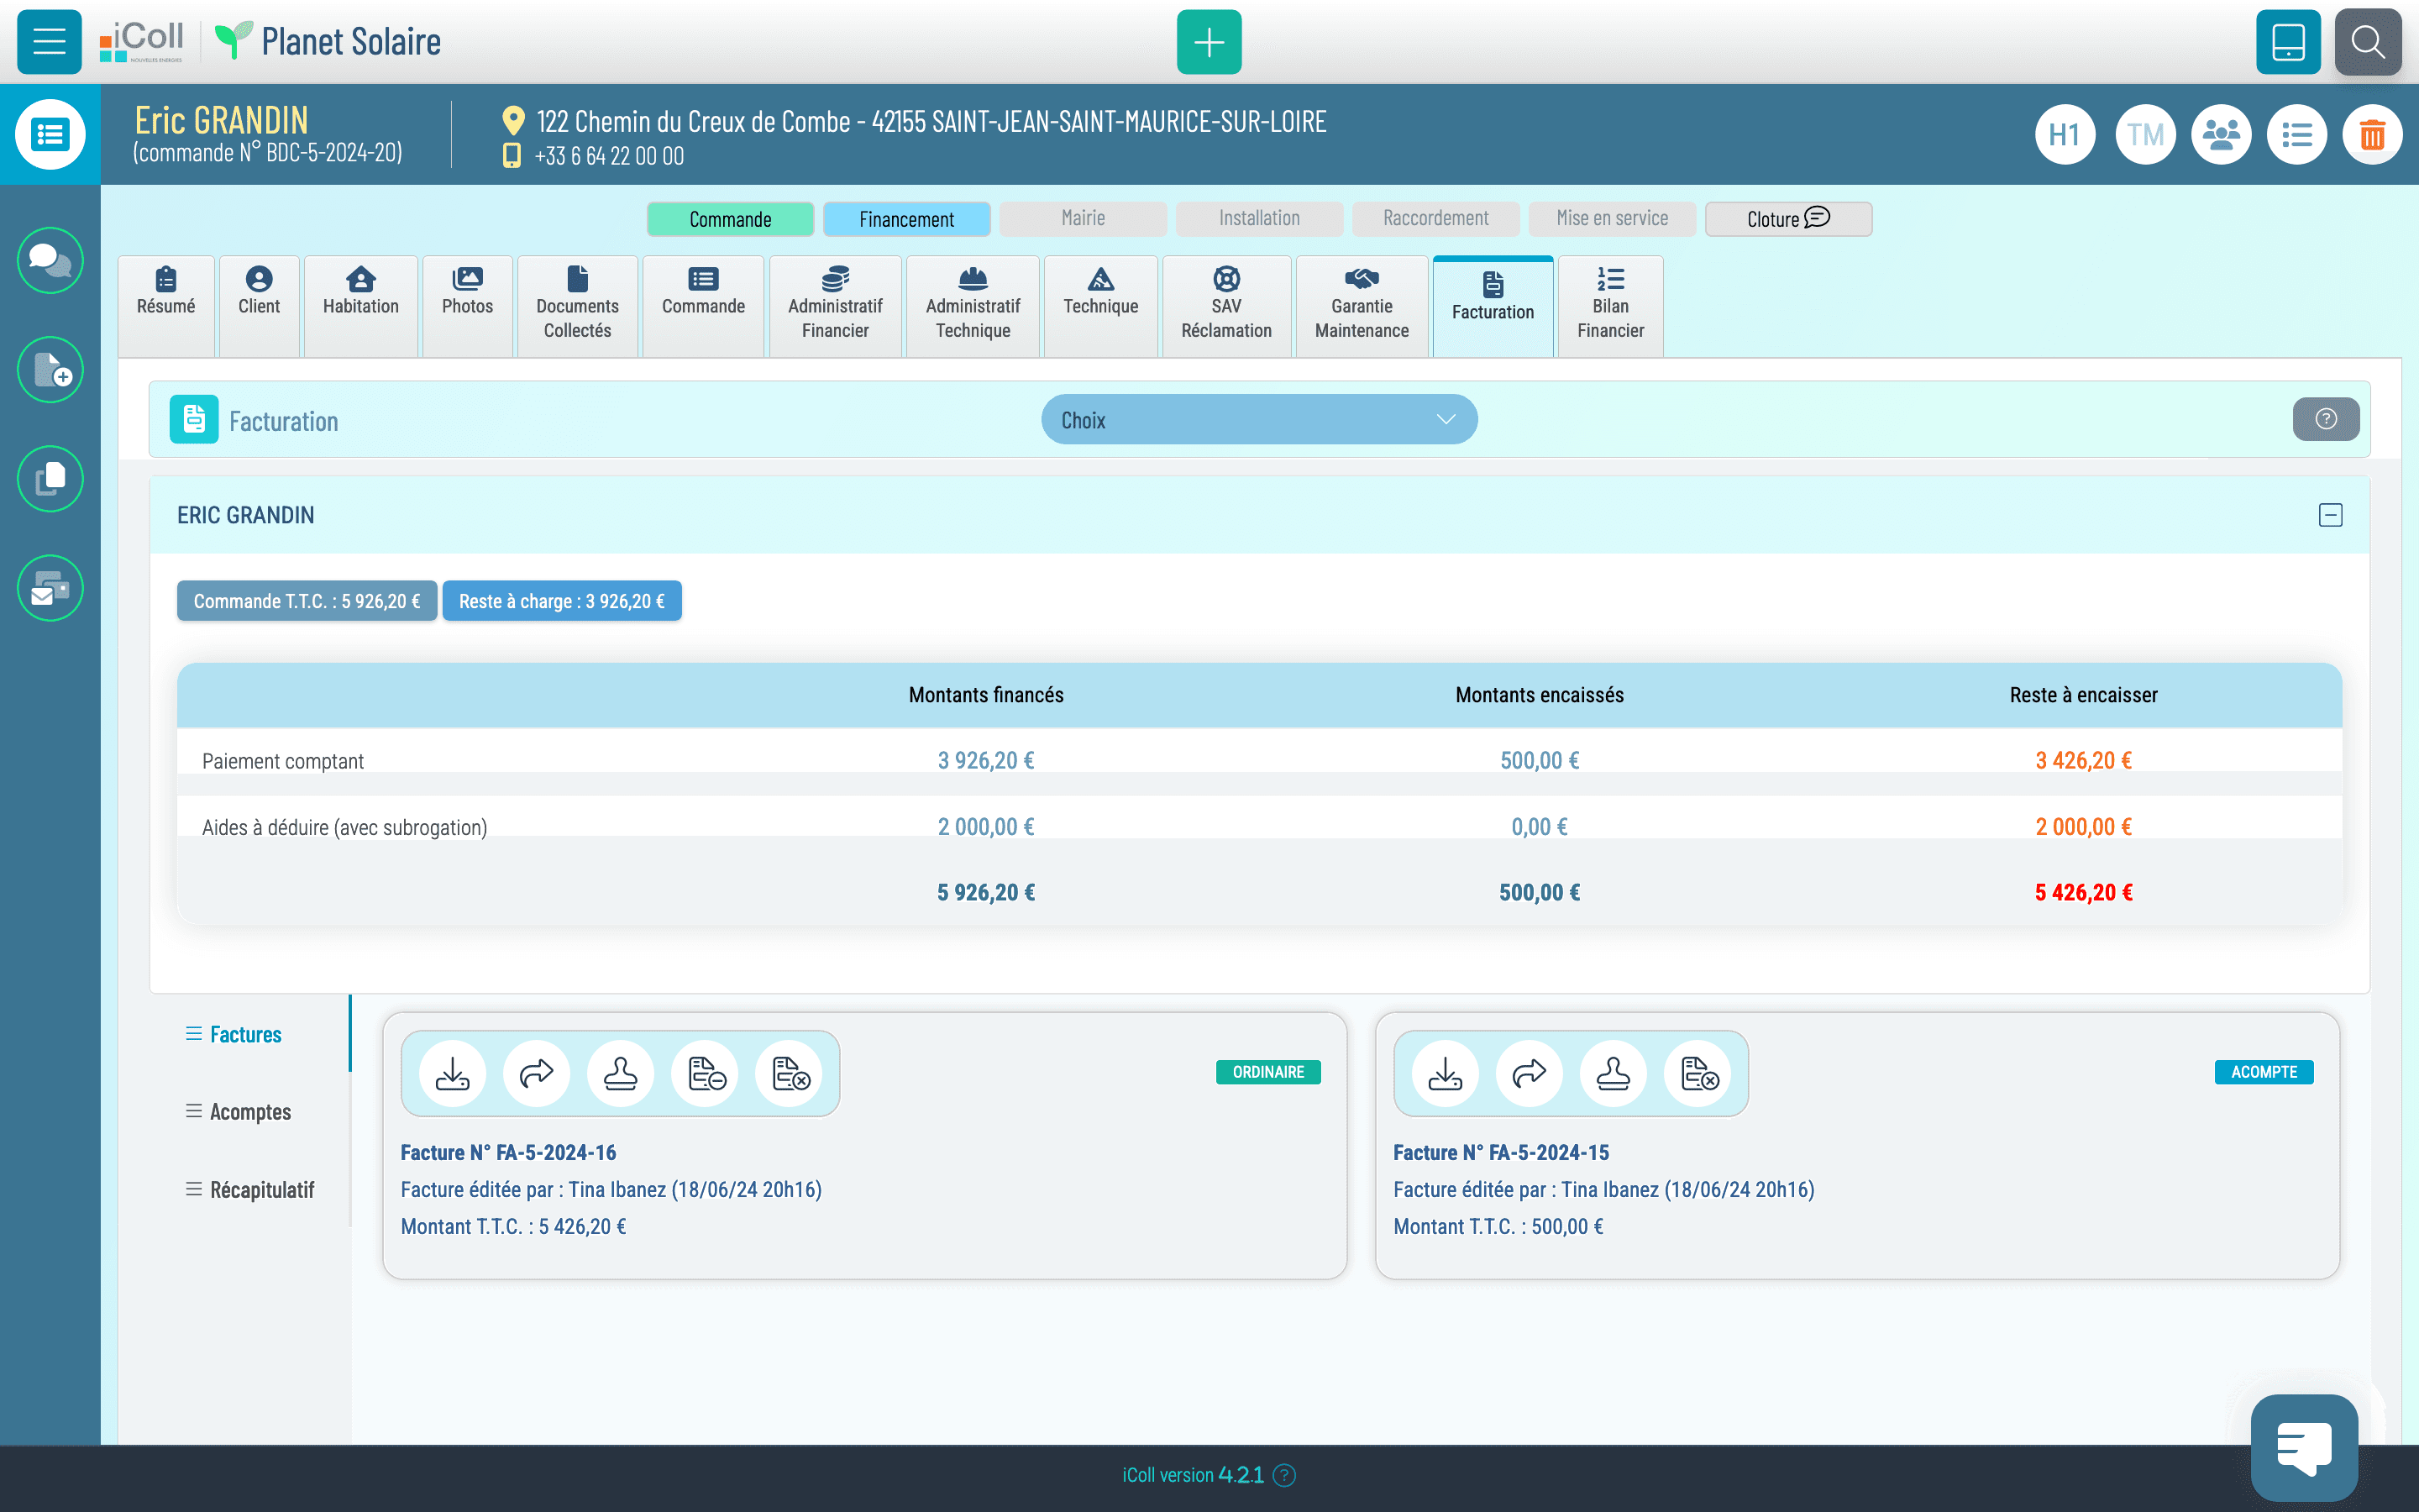Click the H1 round badge

(2065, 134)
